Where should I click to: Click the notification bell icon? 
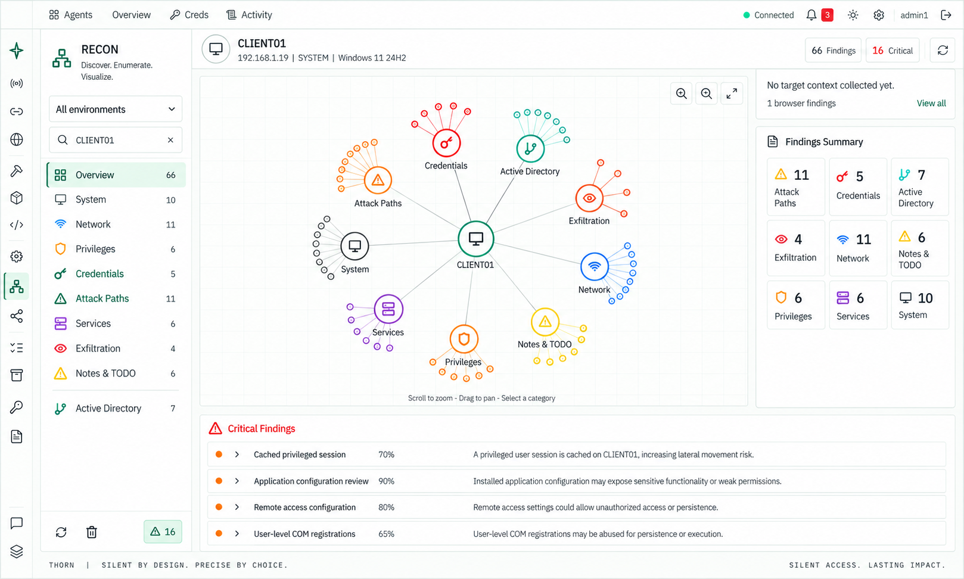[x=811, y=15]
